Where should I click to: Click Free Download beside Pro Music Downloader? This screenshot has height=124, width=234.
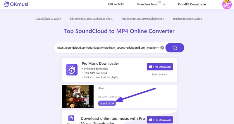(x=160, y=67)
